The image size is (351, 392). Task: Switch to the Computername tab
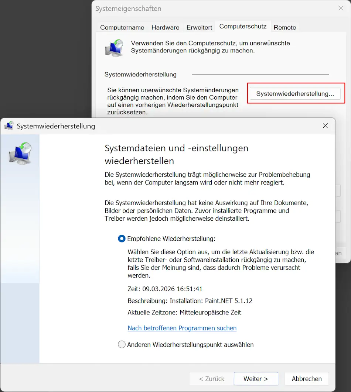(x=122, y=27)
